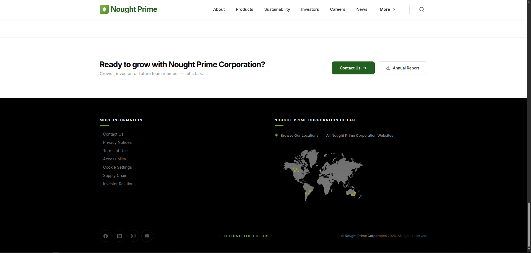
Task: Open the Privacy Notices footer link
Action: coord(117,142)
